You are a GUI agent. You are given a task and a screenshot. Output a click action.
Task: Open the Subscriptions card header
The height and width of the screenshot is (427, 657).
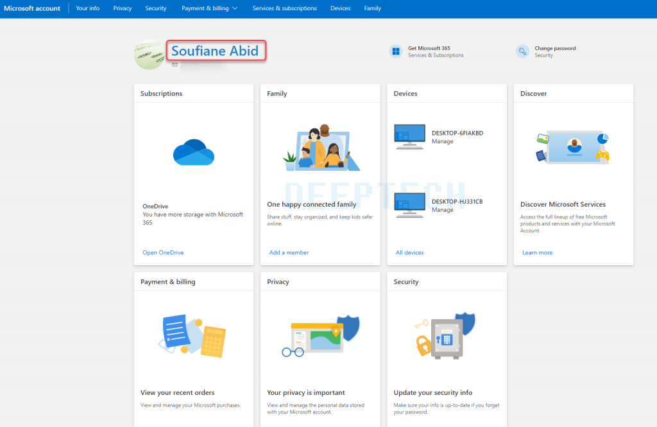(161, 94)
